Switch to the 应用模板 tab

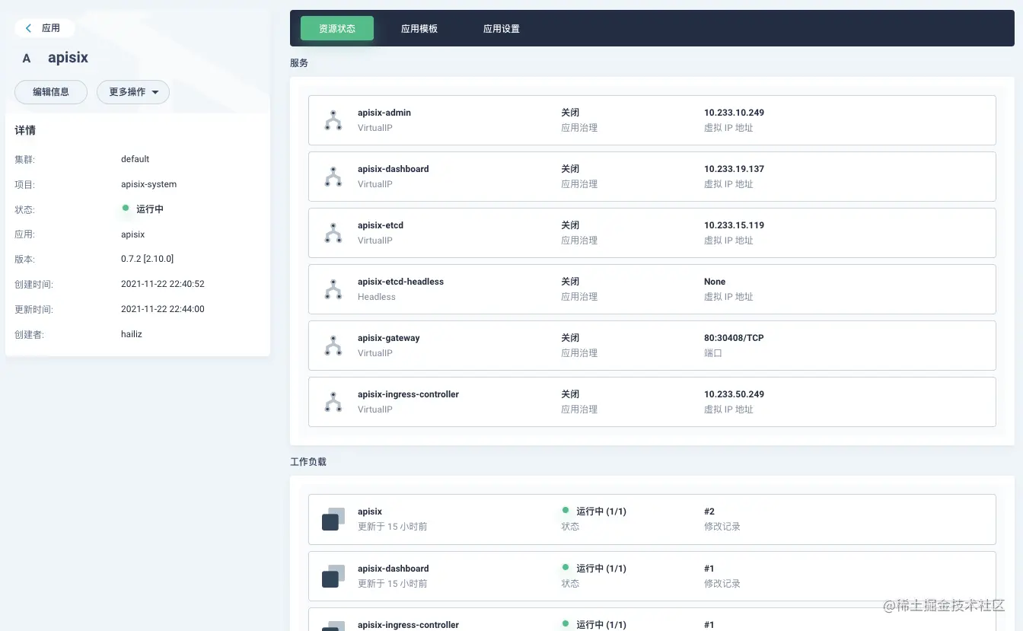pyautogui.click(x=419, y=28)
